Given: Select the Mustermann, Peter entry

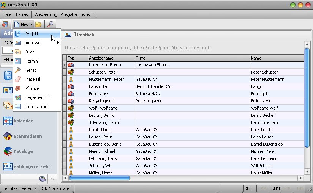Looking at the screenshot, I should pyautogui.click(x=106, y=79).
